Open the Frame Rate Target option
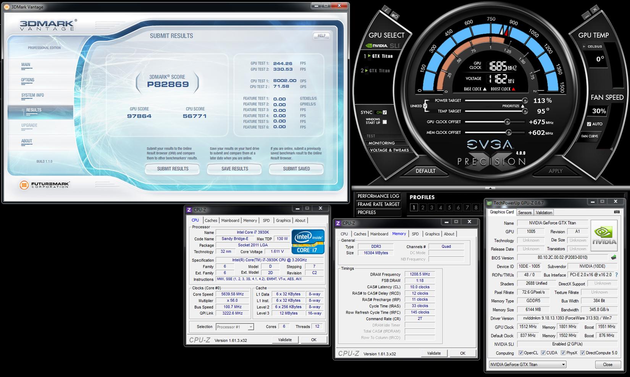The image size is (630, 377). tap(378, 204)
